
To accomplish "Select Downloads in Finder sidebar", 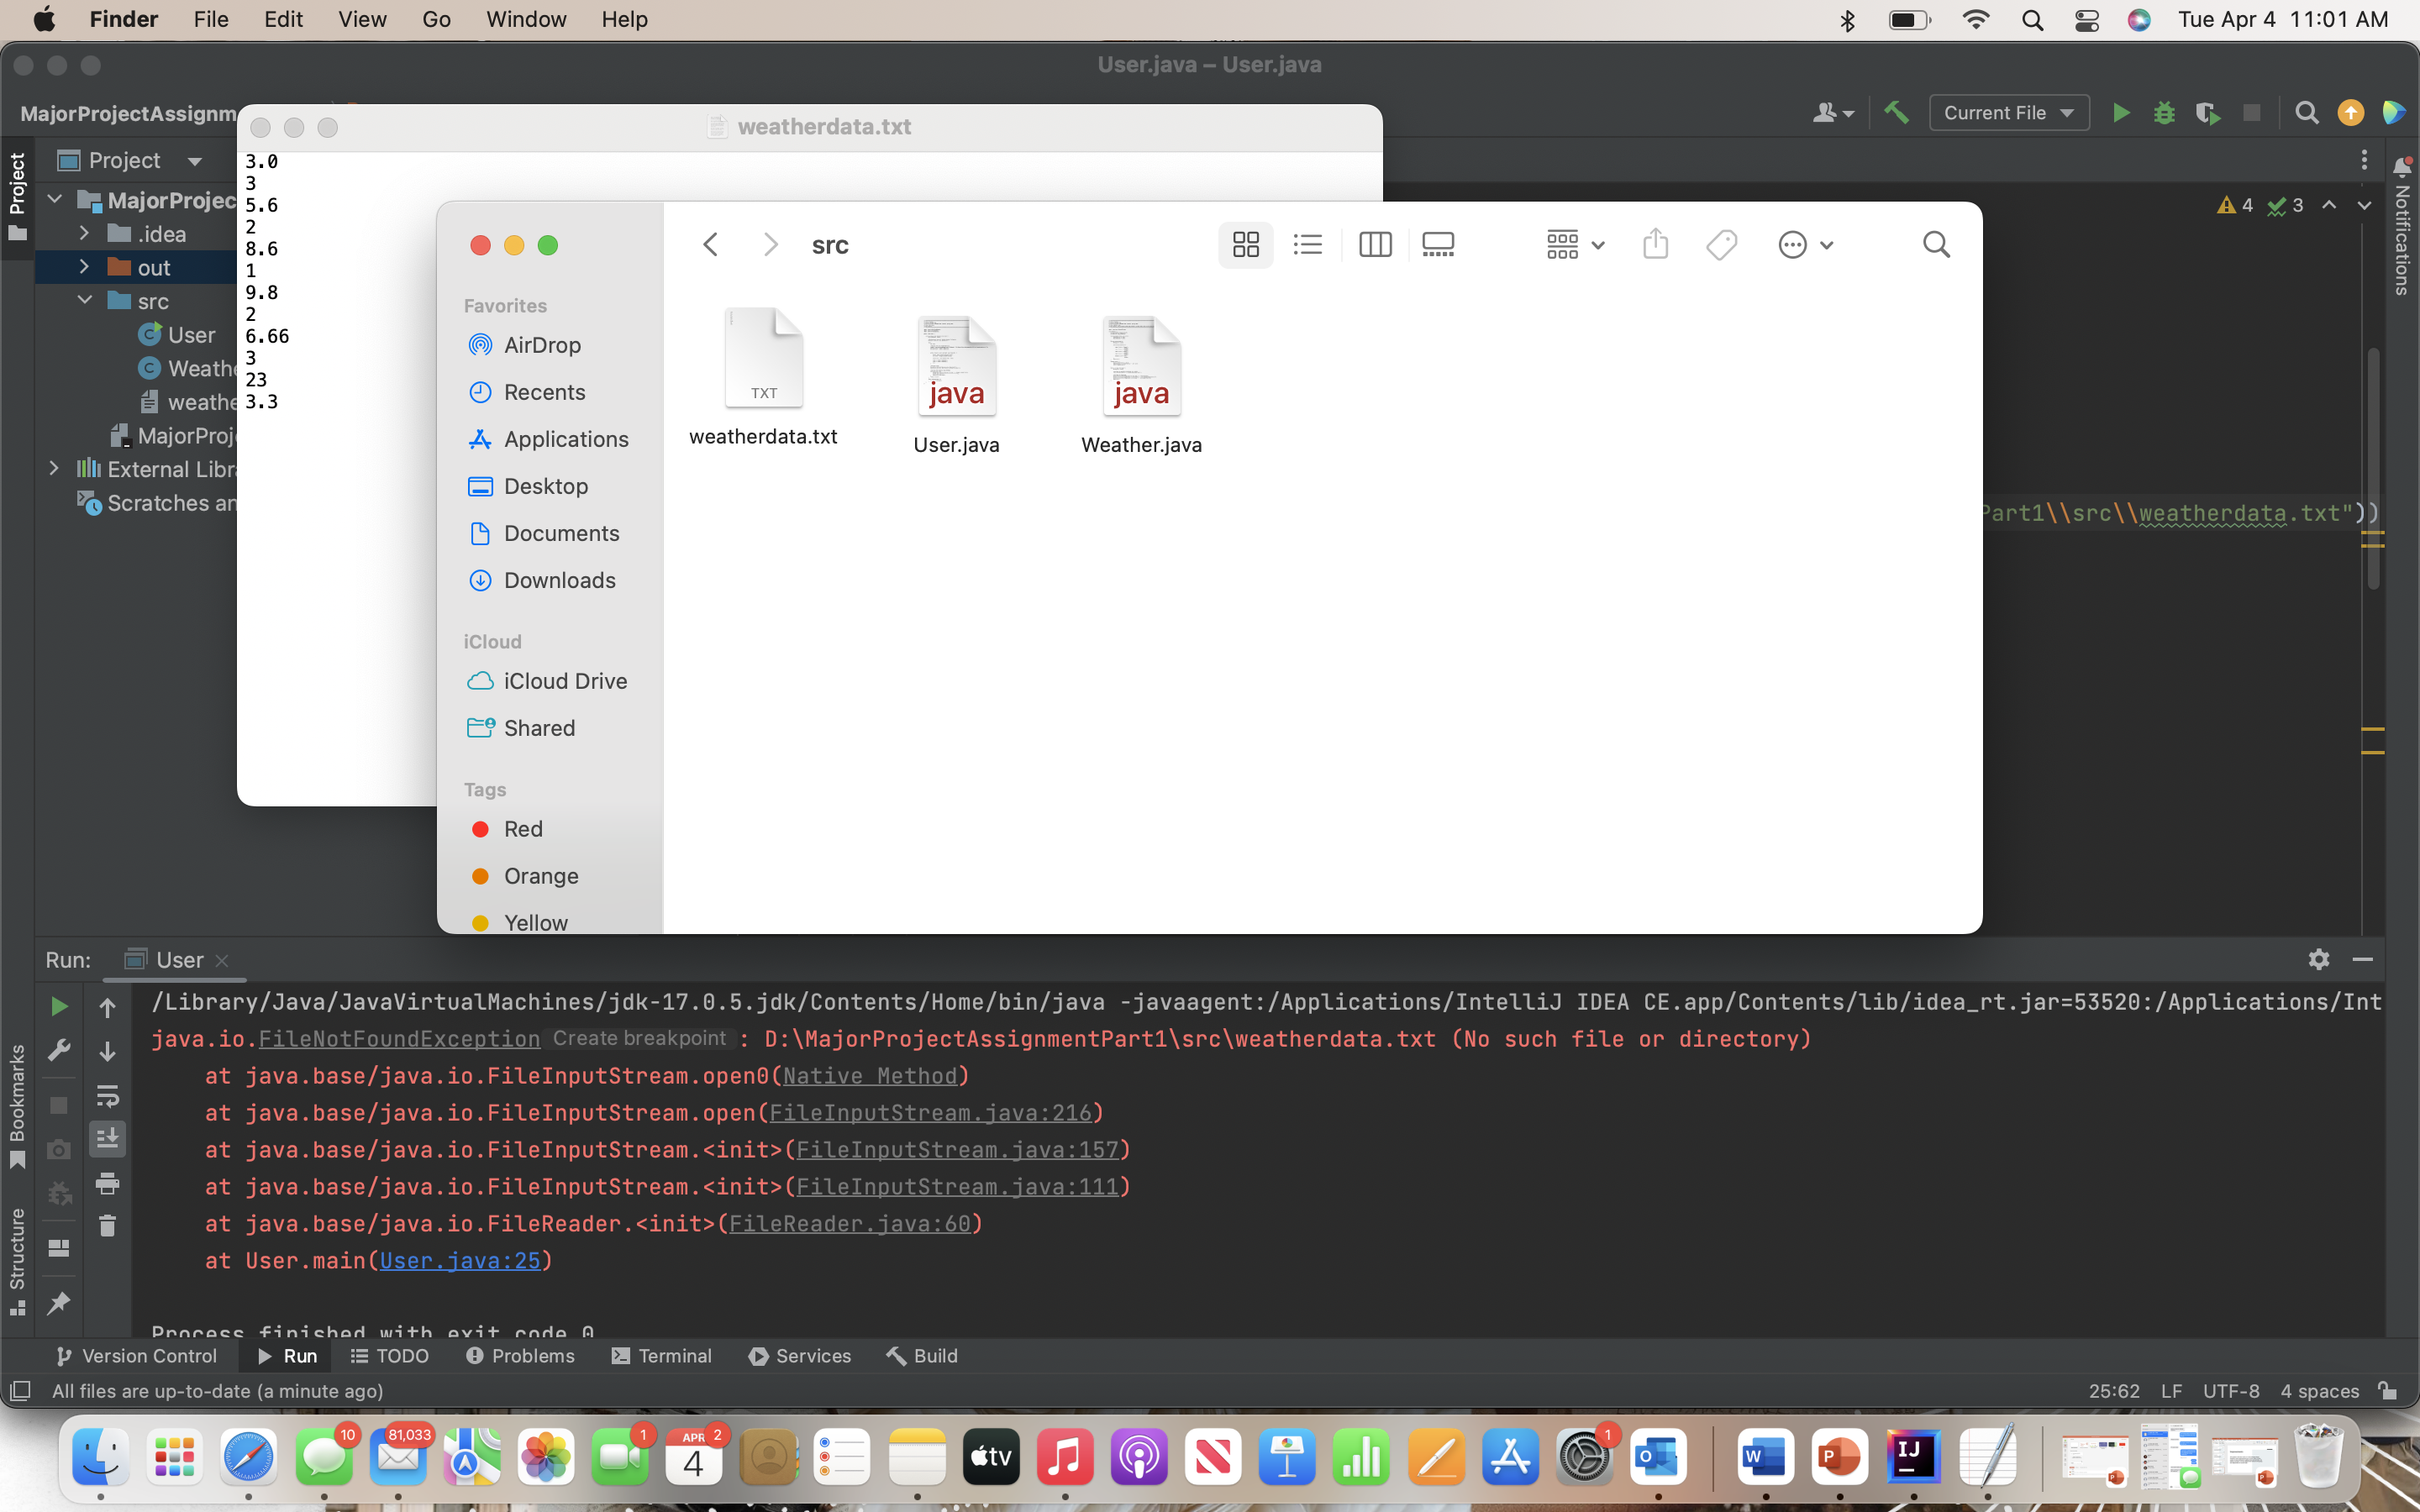I will tap(559, 580).
